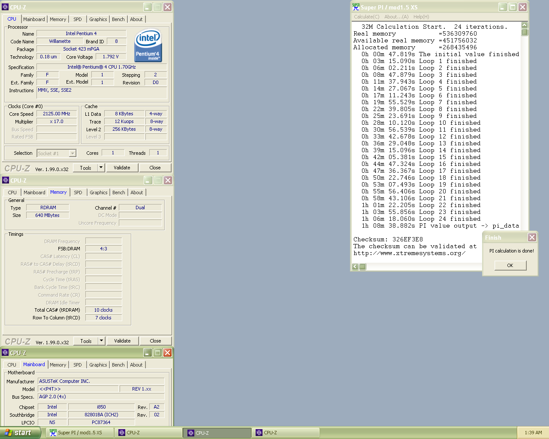Switch to Super PI taskbar button

pos(79,433)
